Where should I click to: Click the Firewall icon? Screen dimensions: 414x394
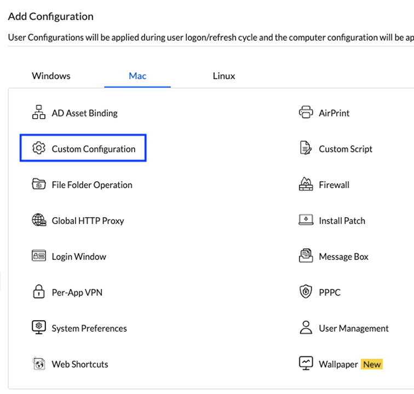(306, 184)
